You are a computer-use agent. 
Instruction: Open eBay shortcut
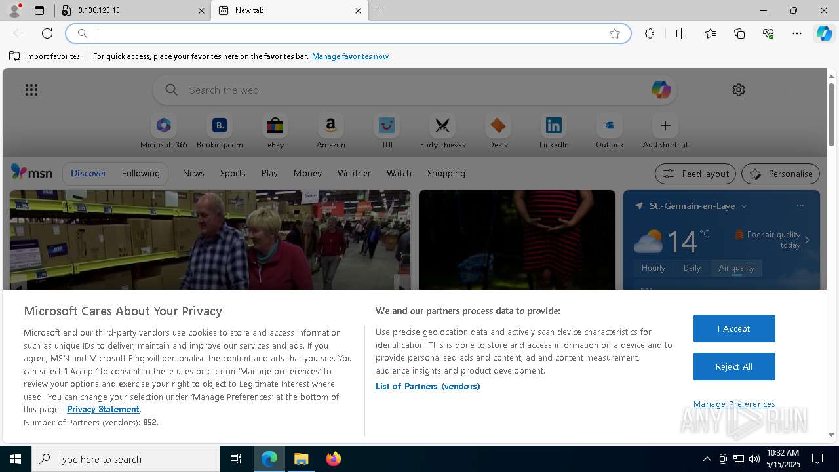[x=275, y=132]
